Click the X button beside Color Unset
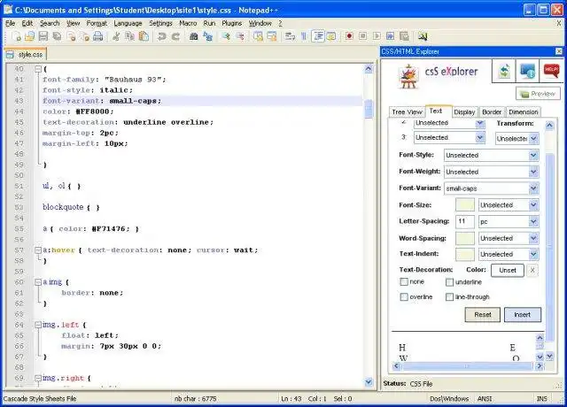Viewport: 567px width, 407px height. pos(532,270)
